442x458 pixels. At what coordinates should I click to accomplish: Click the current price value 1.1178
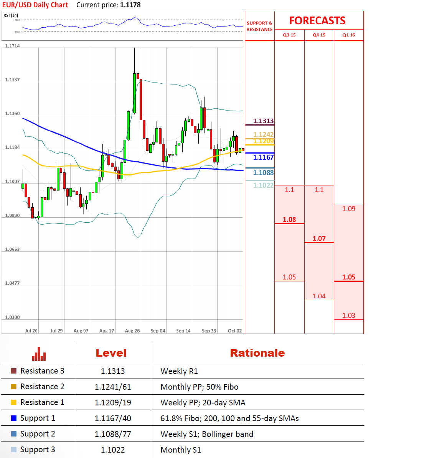click(x=130, y=5)
